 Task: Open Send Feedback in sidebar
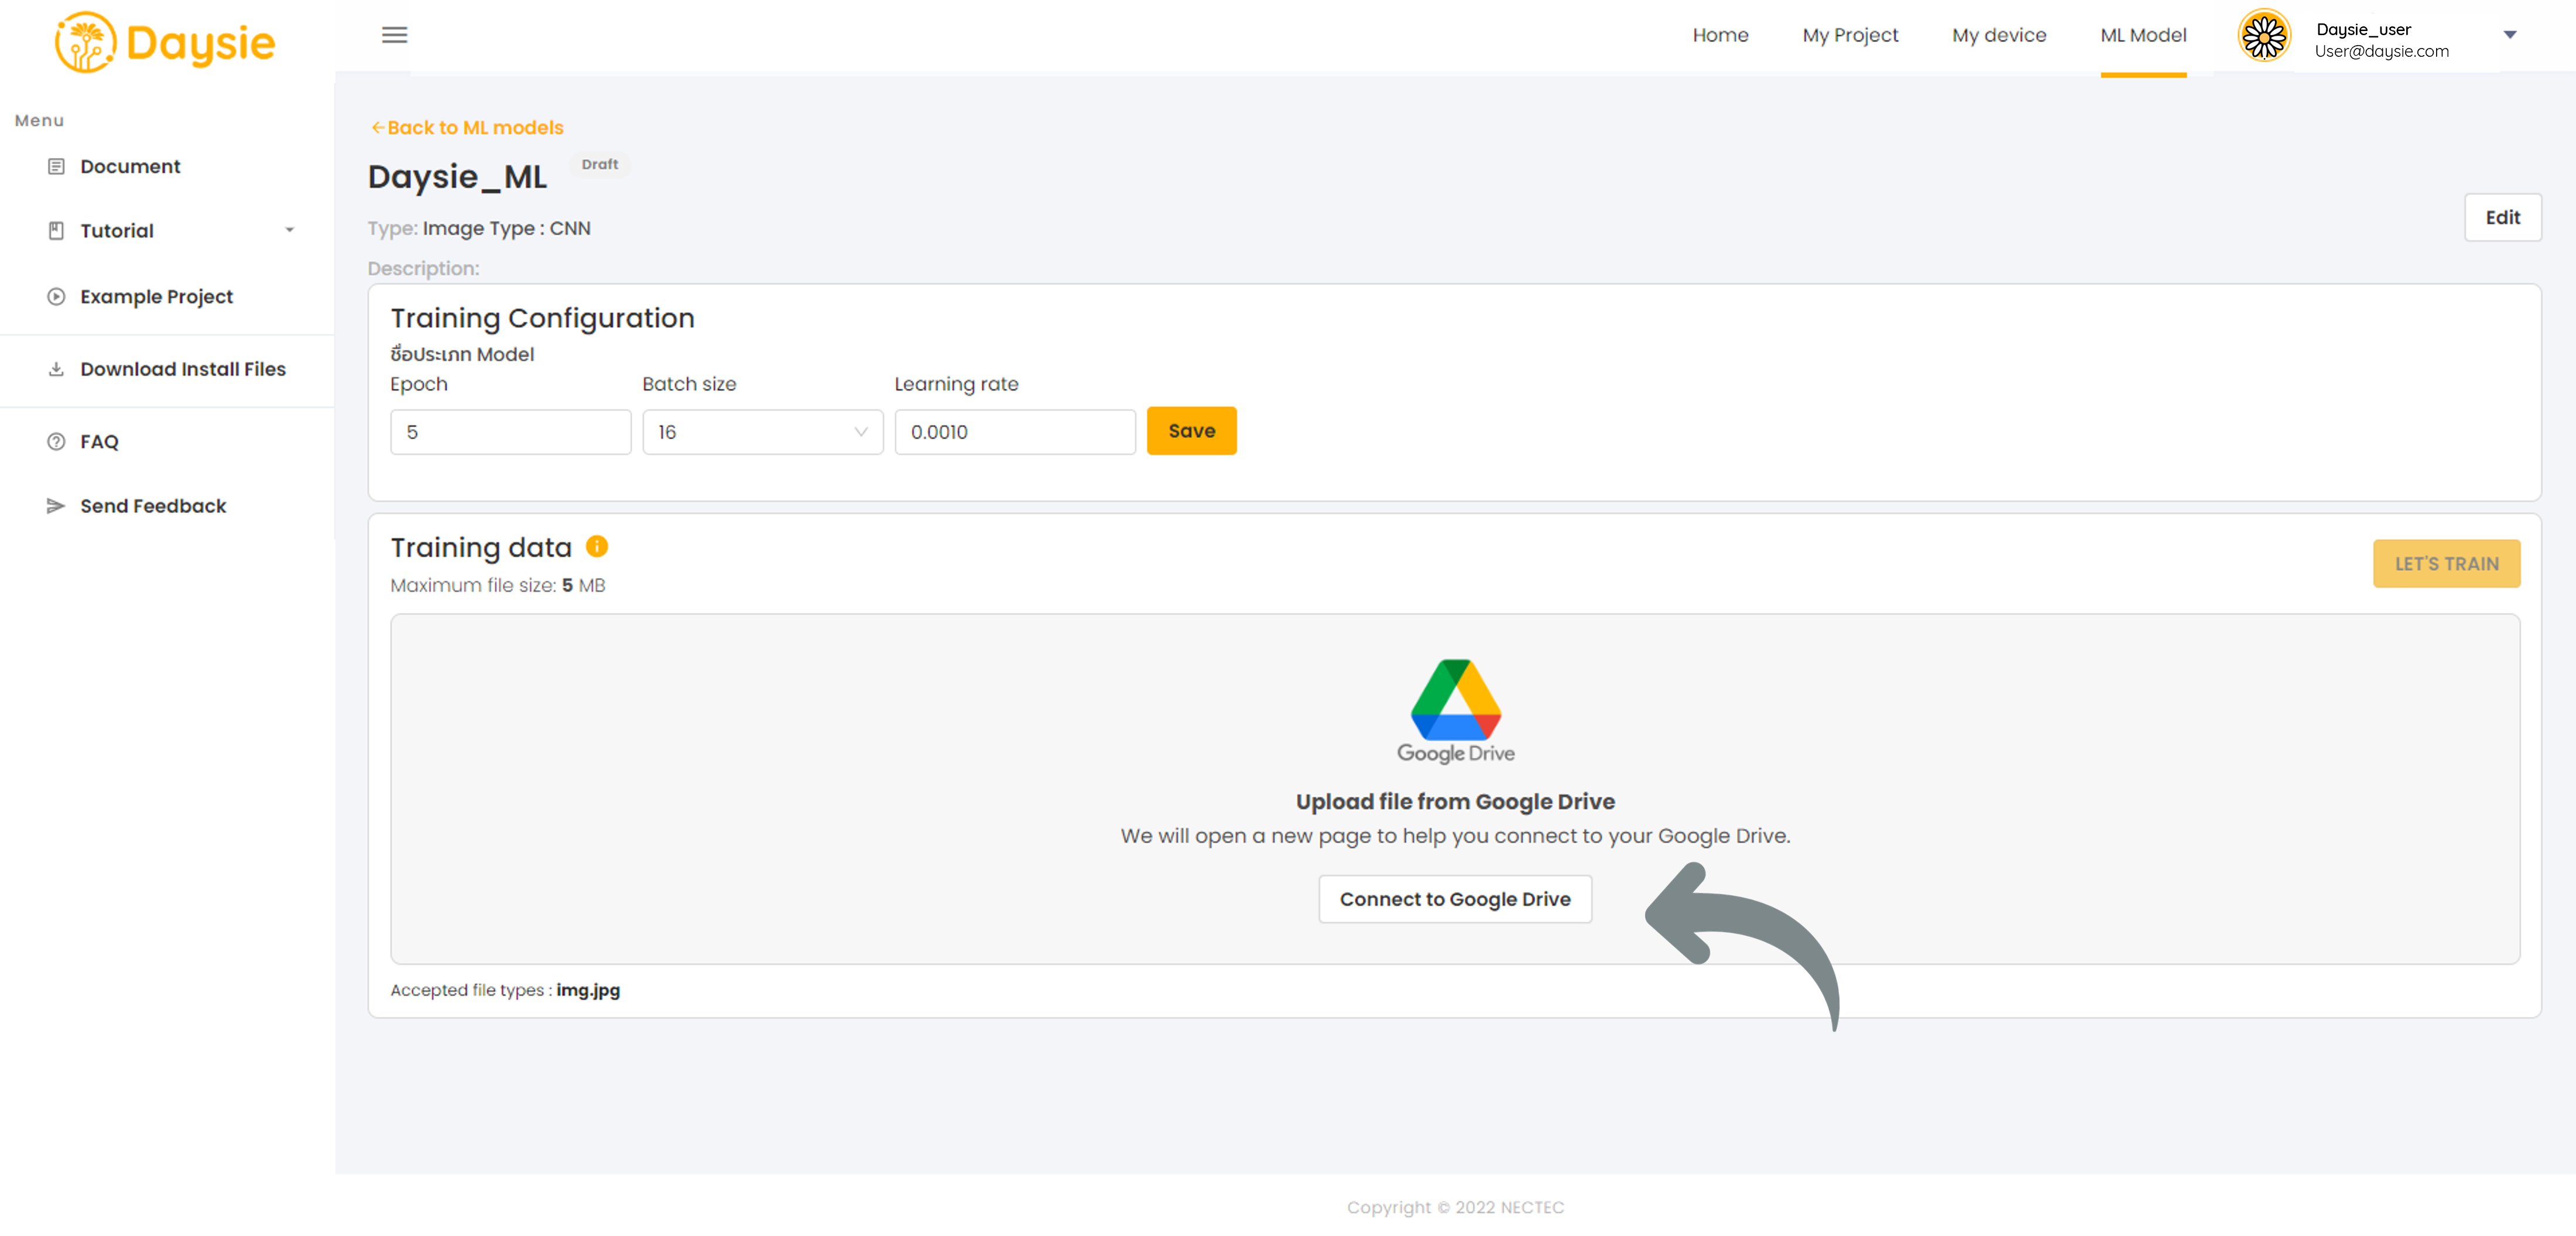153,506
